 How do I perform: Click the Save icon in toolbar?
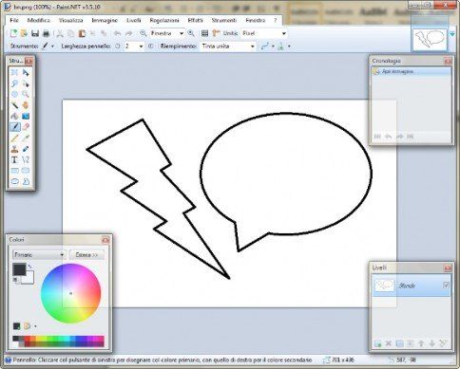tap(35, 33)
